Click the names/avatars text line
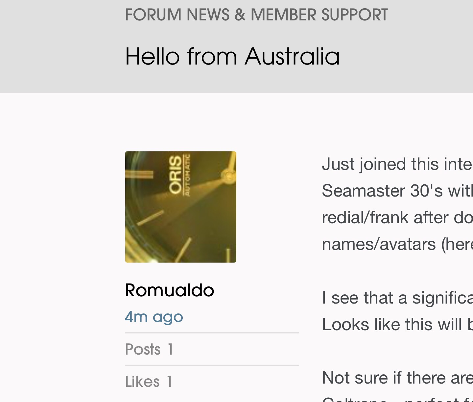The height and width of the screenshot is (402, 473). [397, 244]
